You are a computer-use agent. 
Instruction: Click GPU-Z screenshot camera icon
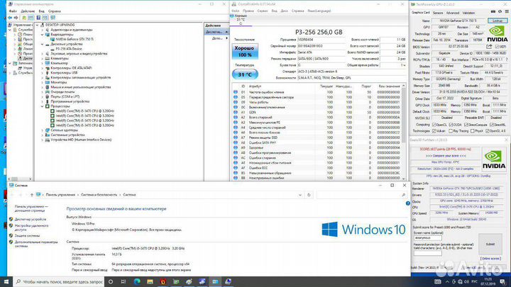[493, 12]
